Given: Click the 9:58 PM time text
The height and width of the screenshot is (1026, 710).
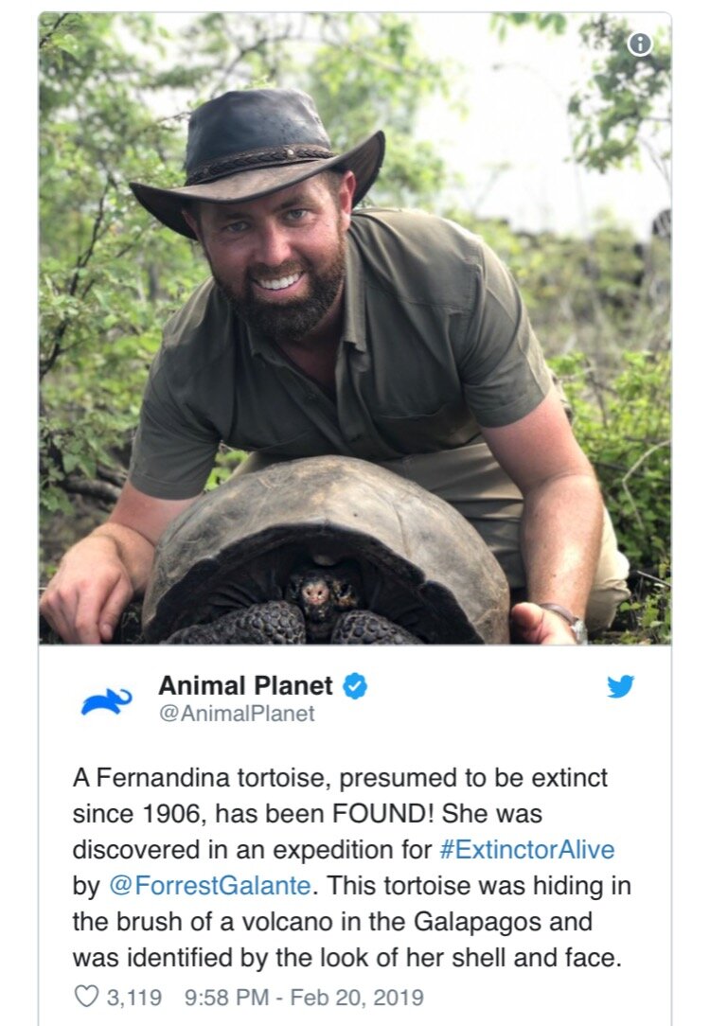Looking at the screenshot, I should [227, 998].
